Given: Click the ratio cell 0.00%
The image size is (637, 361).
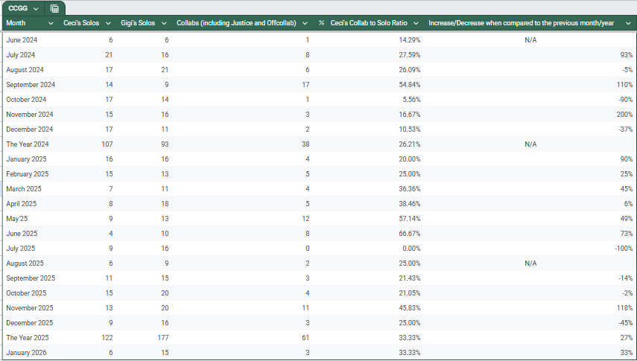Looking at the screenshot, I should click(x=411, y=249).
